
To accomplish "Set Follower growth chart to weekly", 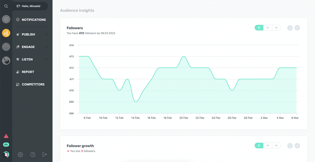I will [x=268, y=146].
